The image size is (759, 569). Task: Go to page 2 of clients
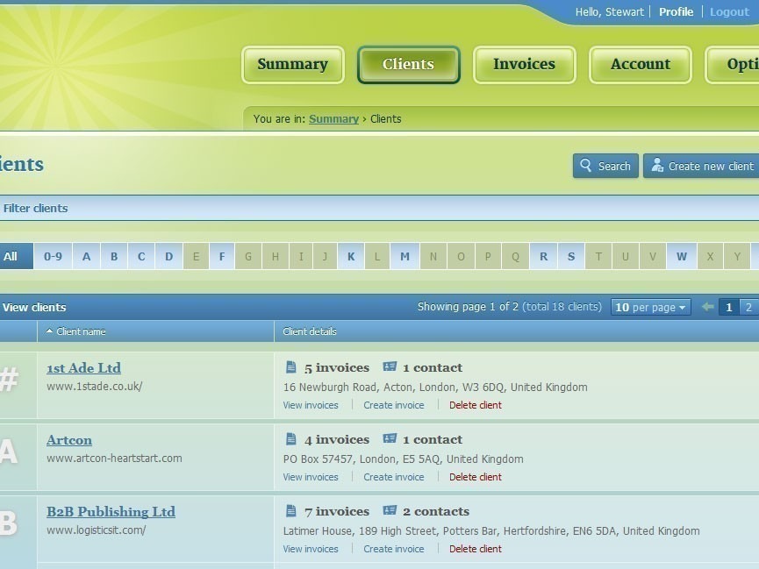point(748,307)
